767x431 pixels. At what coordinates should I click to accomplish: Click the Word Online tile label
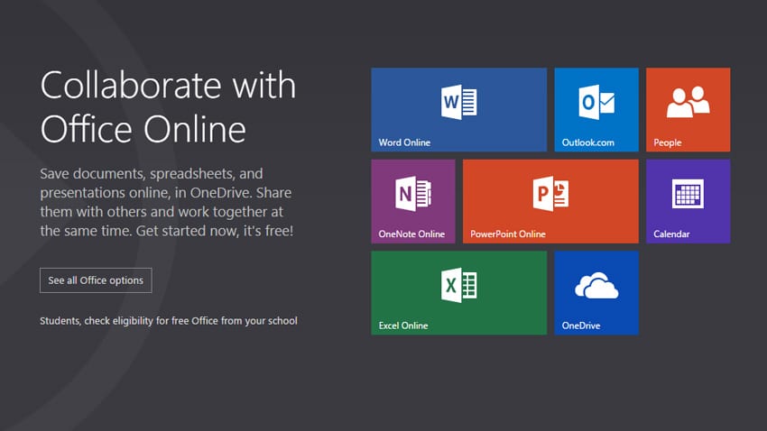tap(404, 142)
